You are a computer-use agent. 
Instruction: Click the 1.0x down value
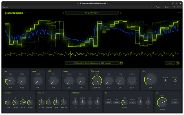[81, 88]
